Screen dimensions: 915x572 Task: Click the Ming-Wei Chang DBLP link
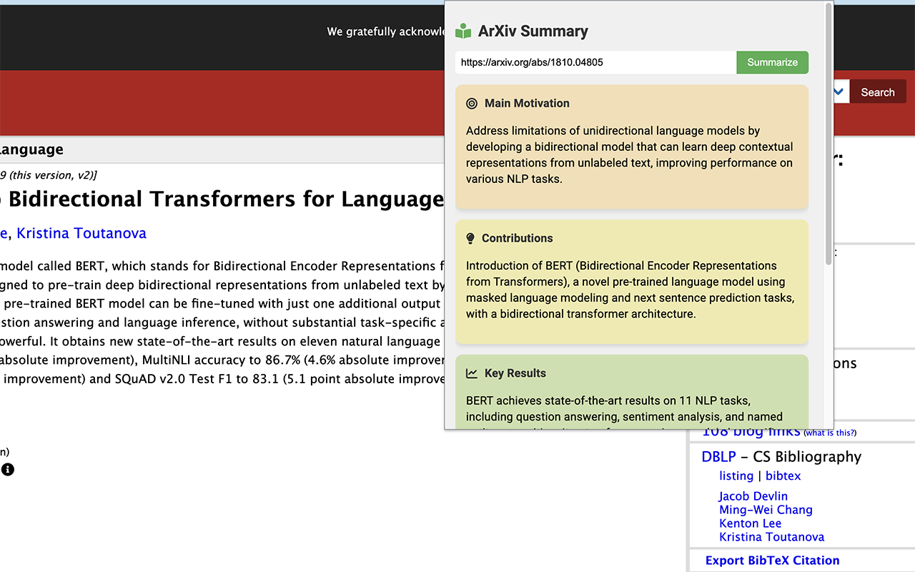(766, 509)
